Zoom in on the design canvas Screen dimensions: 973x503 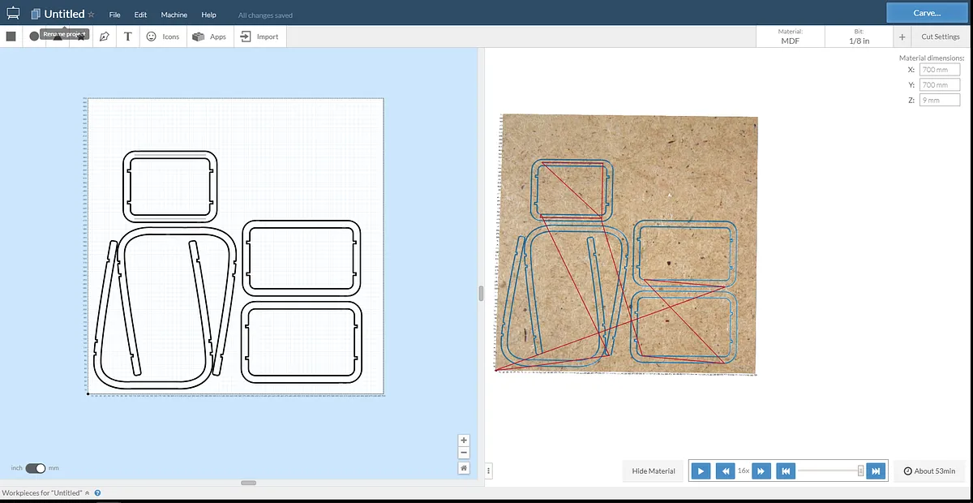coord(464,440)
